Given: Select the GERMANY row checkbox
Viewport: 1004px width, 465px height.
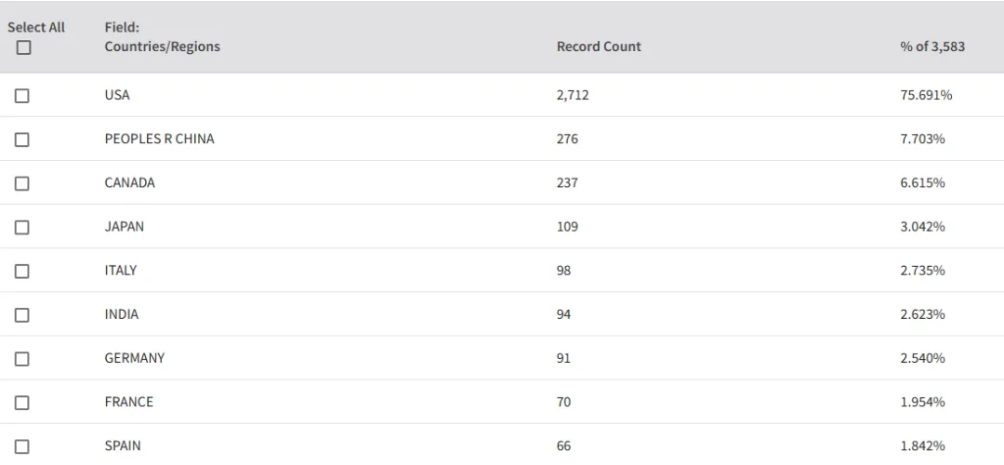Looking at the screenshot, I should click(x=21, y=359).
